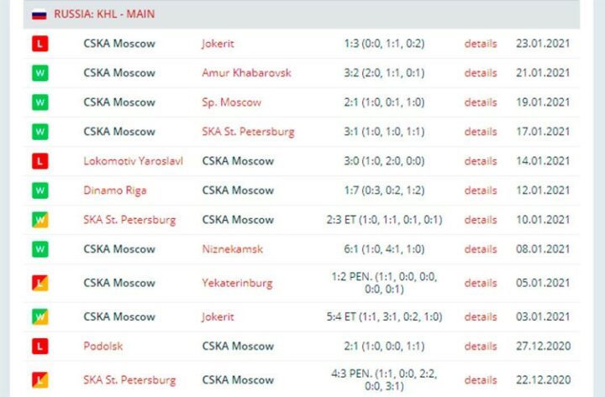Image resolution: width=605 pixels, height=397 pixels.
Task: Click green-orange W badge for 10.01.2021 match
Action: tap(40, 220)
